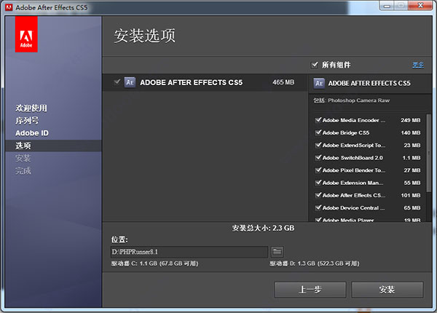Screen dimensions: 437x313
Task: Click the 上一步 back button
Action: click(x=310, y=290)
